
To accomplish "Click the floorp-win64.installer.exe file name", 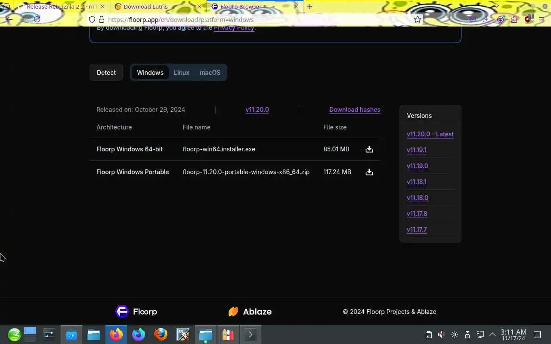I will [x=219, y=149].
